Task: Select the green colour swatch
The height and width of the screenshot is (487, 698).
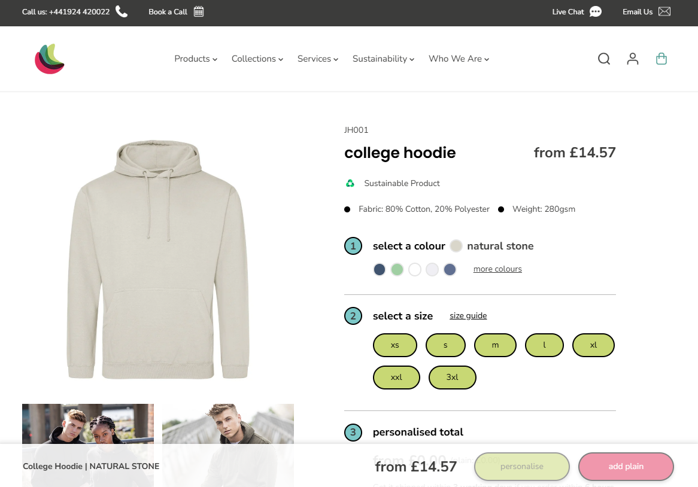Action: 397,269
